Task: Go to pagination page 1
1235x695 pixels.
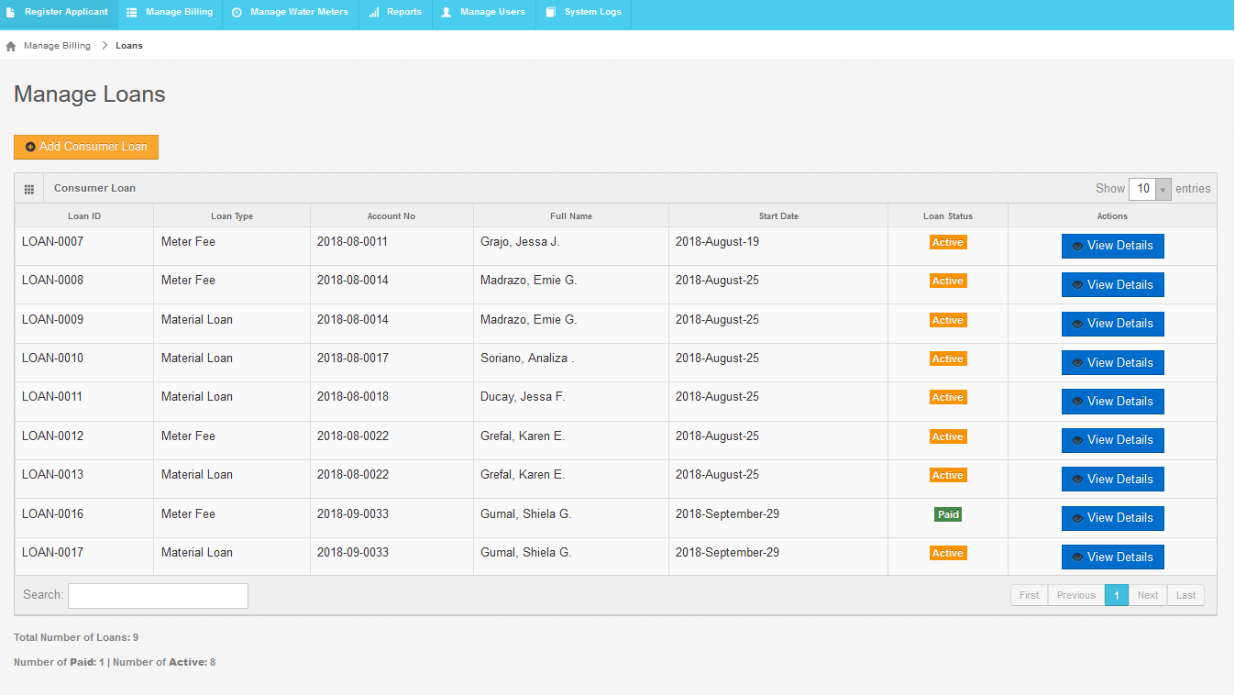Action: [1117, 595]
